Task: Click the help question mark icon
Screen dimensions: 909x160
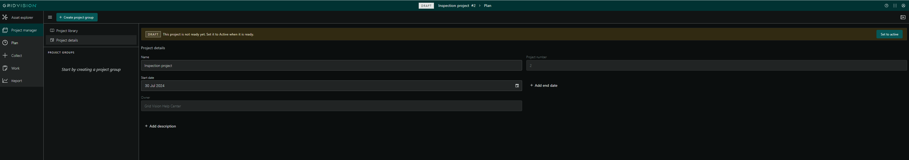Action: point(886,6)
